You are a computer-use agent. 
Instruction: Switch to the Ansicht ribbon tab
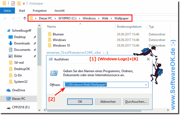click(x=59, y=11)
